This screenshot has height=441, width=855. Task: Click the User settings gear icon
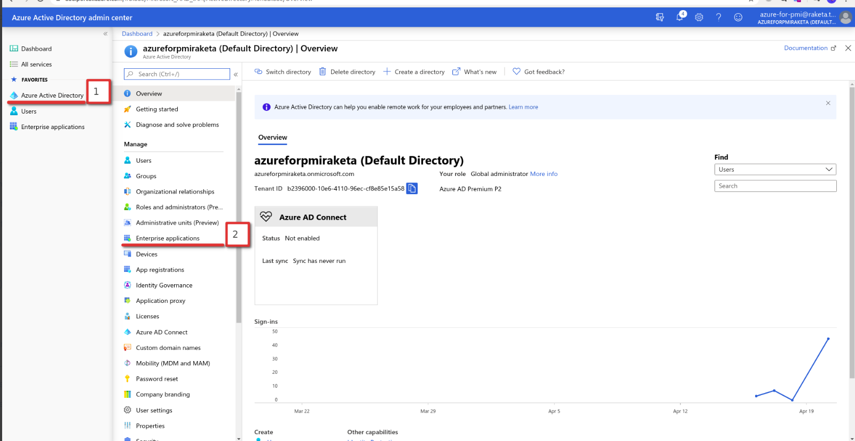click(x=128, y=410)
